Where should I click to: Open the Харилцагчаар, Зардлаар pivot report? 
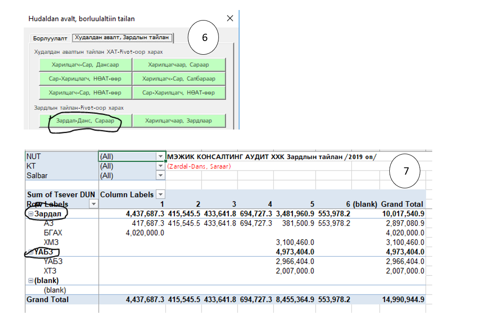click(179, 121)
